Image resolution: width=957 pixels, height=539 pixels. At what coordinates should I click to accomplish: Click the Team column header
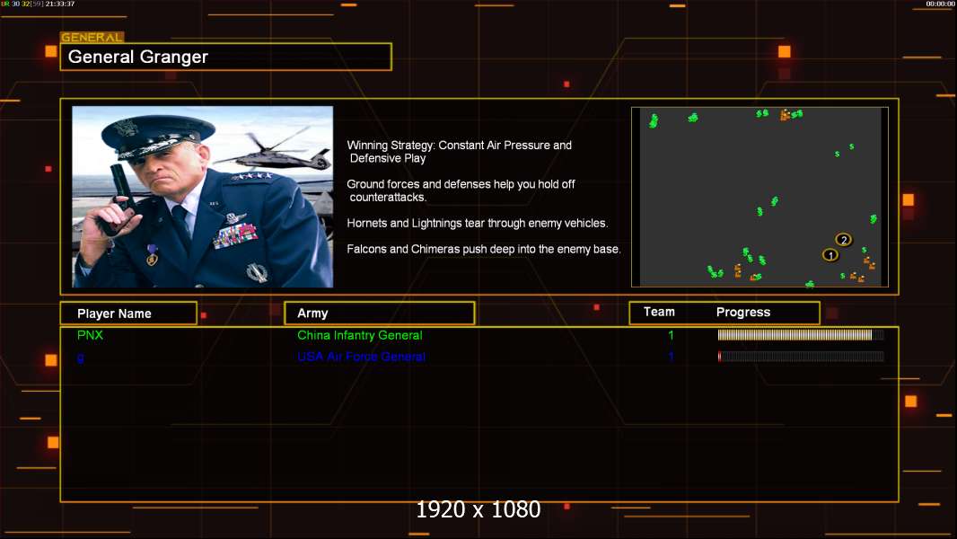(659, 312)
